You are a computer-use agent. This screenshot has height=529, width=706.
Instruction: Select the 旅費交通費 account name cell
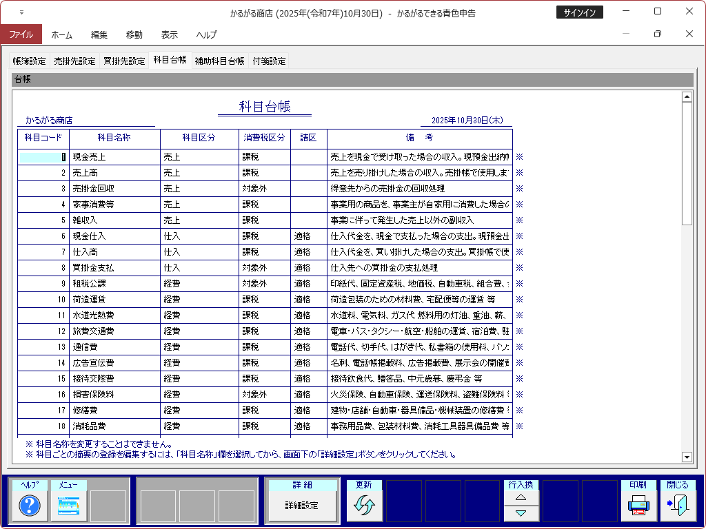tap(114, 331)
